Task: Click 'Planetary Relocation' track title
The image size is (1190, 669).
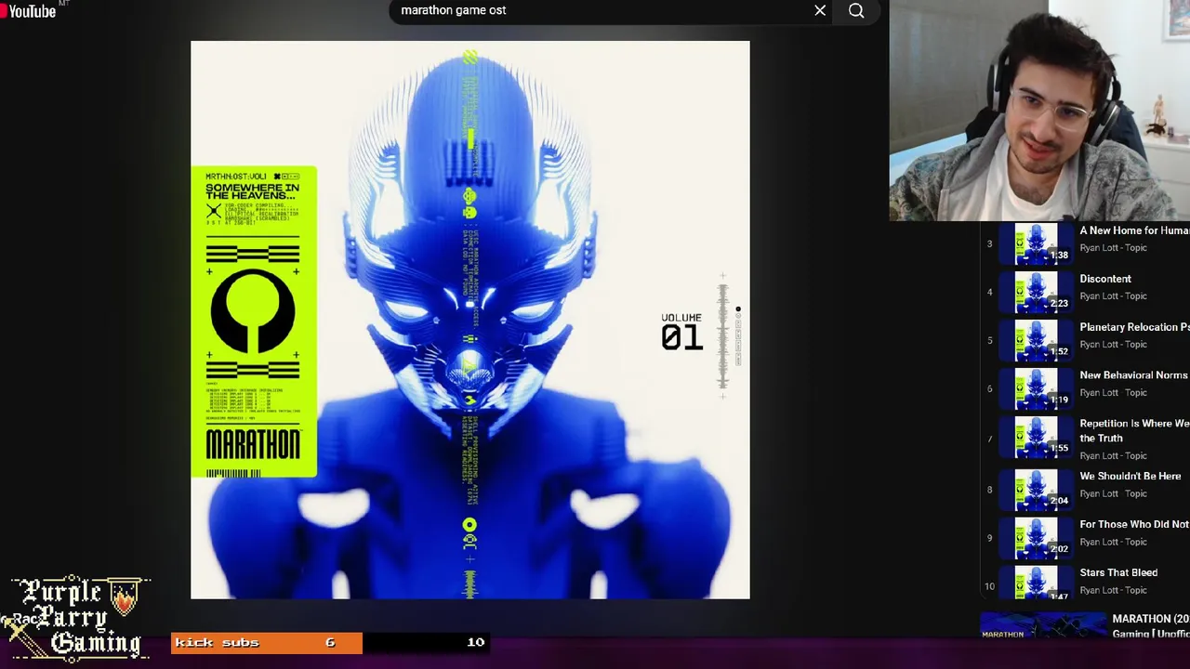Action: [1134, 327]
